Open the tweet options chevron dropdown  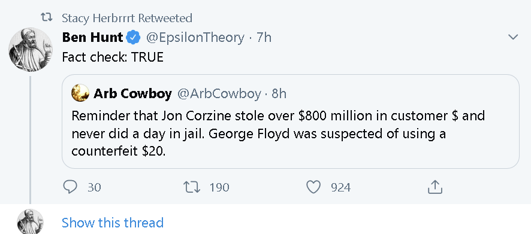point(514,37)
